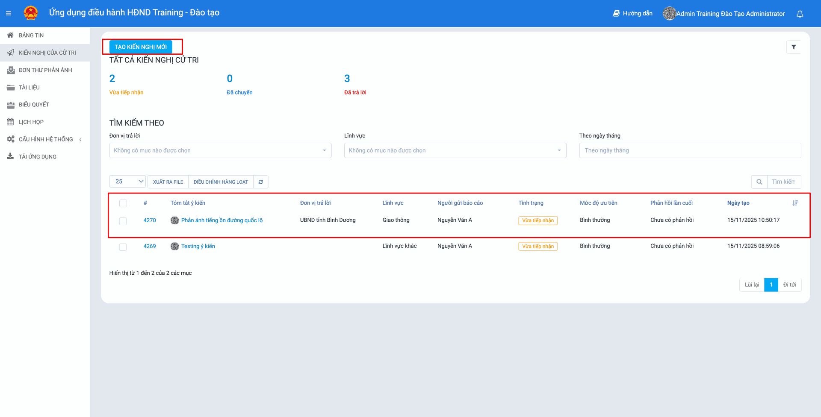Image resolution: width=821 pixels, height=417 pixels.
Task: Click the search magnifier icon
Action: pyautogui.click(x=759, y=182)
